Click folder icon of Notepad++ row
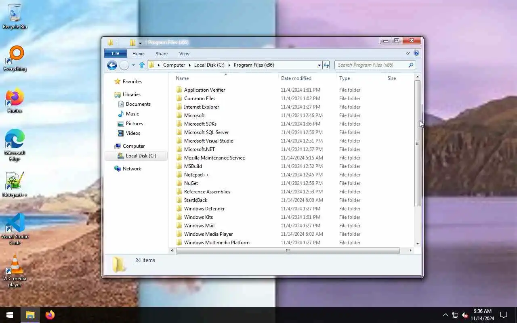517x323 pixels. 179,175
